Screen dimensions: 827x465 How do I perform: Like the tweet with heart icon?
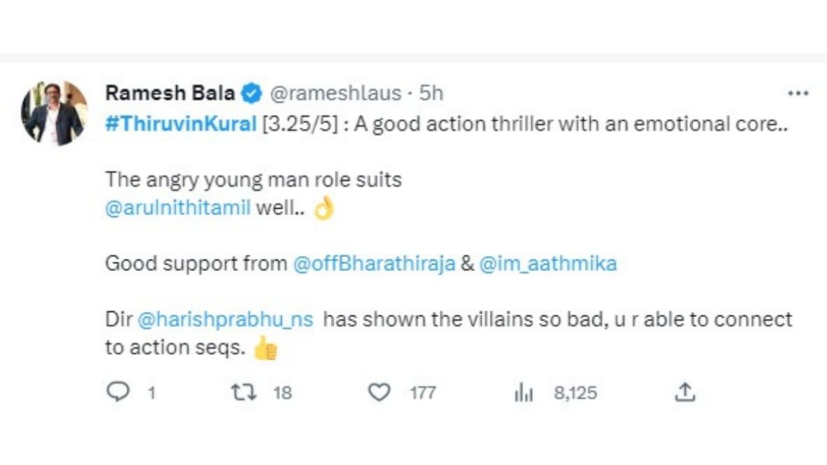378,393
